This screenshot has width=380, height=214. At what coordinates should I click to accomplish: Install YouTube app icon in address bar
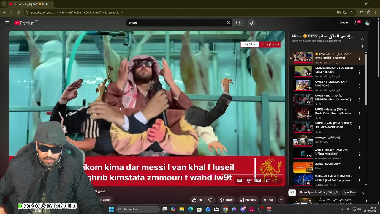[345, 12]
